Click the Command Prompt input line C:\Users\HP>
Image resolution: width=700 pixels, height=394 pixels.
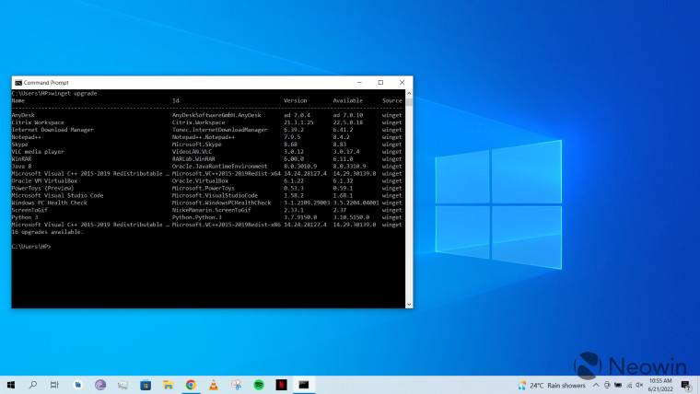[32, 247]
